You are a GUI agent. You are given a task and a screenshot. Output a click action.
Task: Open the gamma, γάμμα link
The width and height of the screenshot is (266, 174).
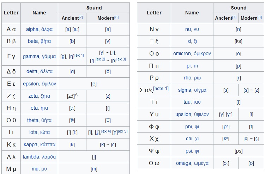(39, 56)
